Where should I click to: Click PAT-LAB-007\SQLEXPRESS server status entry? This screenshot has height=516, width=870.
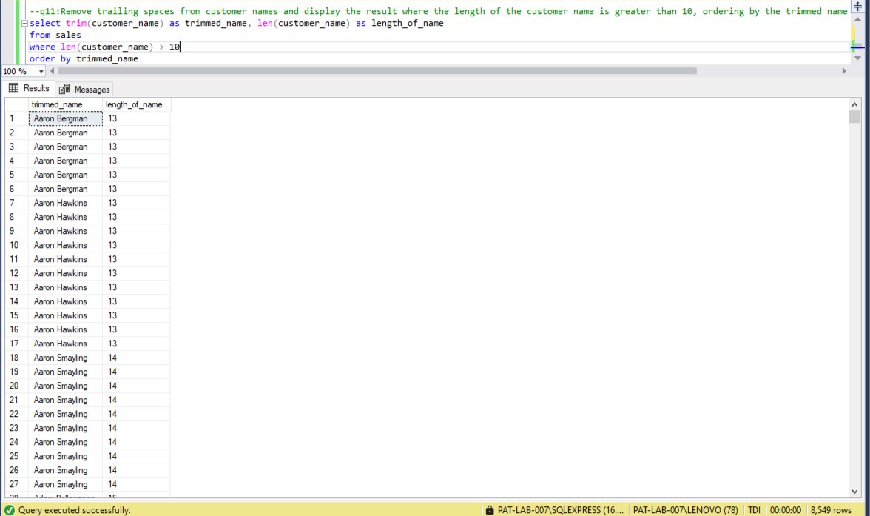click(561, 510)
